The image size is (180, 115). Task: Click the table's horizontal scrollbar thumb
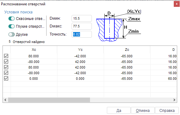coord(49,100)
